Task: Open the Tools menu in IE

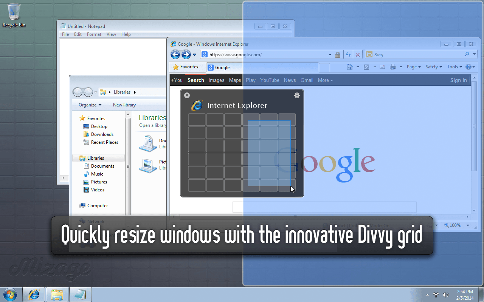Action: pyautogui.click(x=455, y=67)
